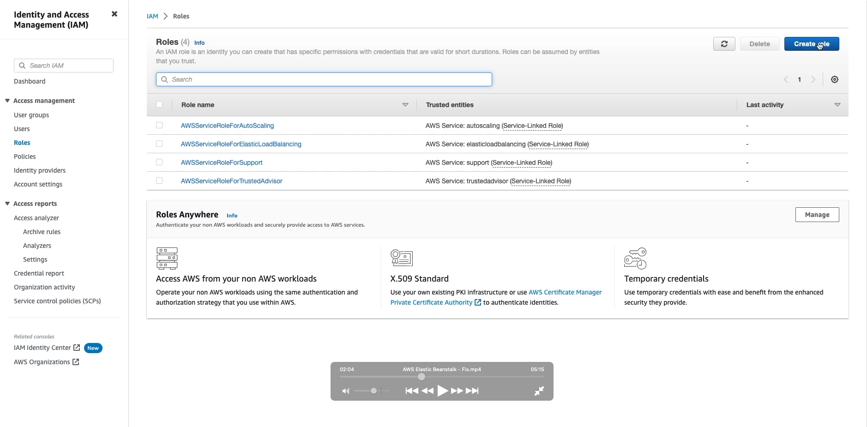Rewind the video playback
The height and width of the screenshot is (427, 867).
click(x=427, y=391)
